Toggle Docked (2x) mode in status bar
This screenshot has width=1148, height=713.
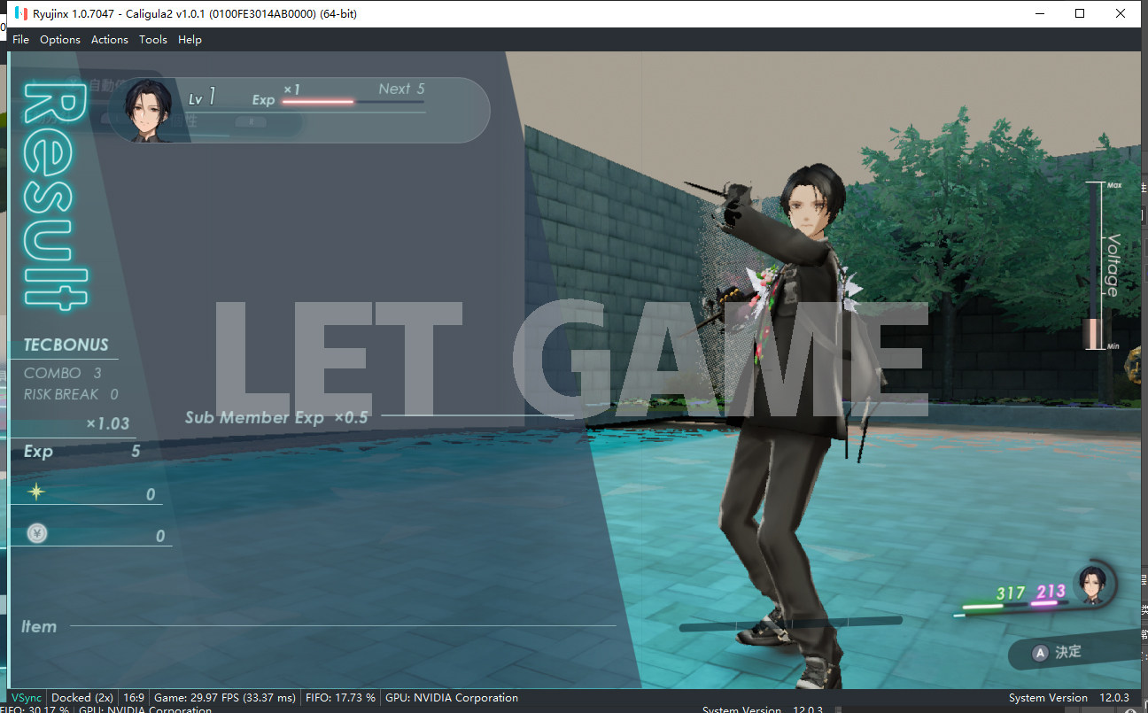pyautogui.click(x=82, y=698)
